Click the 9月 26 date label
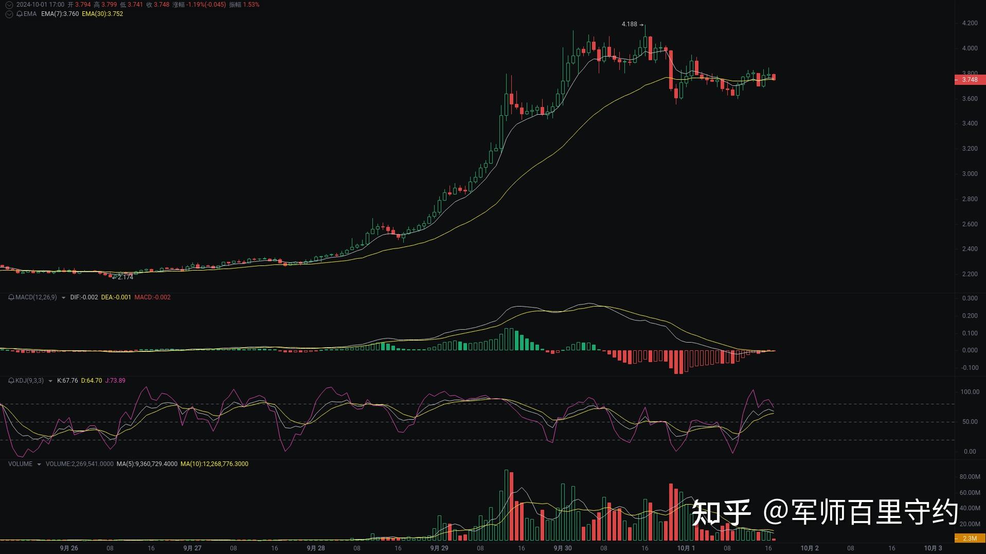Image resolution: width=986 pixels, height=554 pixels. coord(69,548)
